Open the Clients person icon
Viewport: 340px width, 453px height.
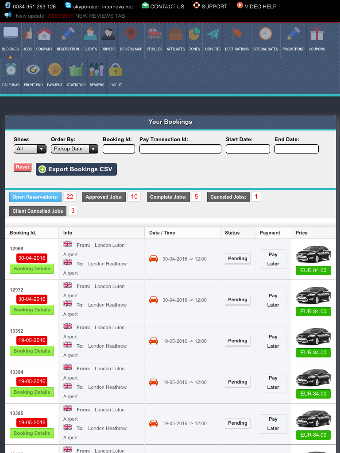[90, 34]
